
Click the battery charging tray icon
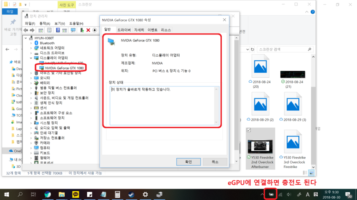271,194
